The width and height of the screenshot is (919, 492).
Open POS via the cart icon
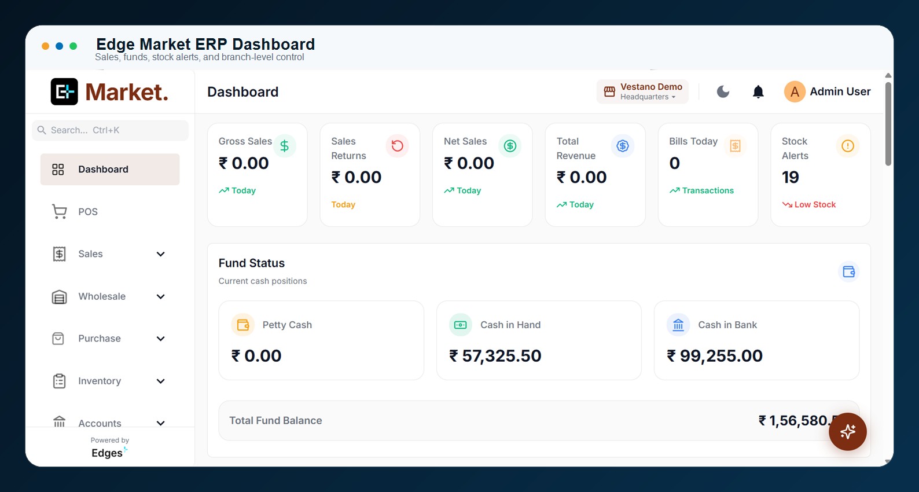coord(59,212)
